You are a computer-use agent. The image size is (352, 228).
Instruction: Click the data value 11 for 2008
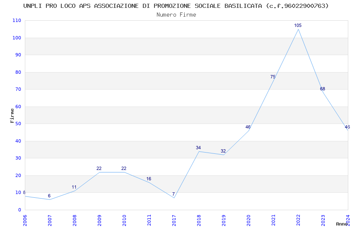(x=74, y=187)
